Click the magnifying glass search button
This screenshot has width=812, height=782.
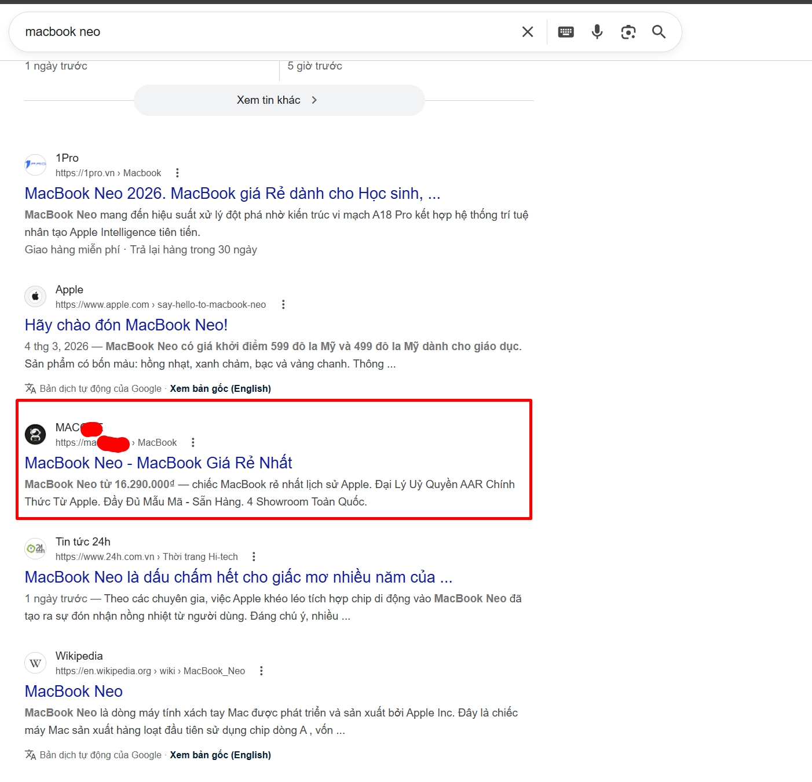(x=659, y=32)
